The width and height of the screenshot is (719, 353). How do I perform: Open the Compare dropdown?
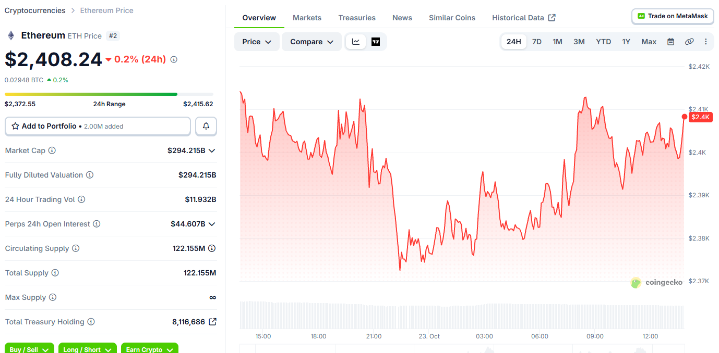pyautogui.click(x=311, y=42)
